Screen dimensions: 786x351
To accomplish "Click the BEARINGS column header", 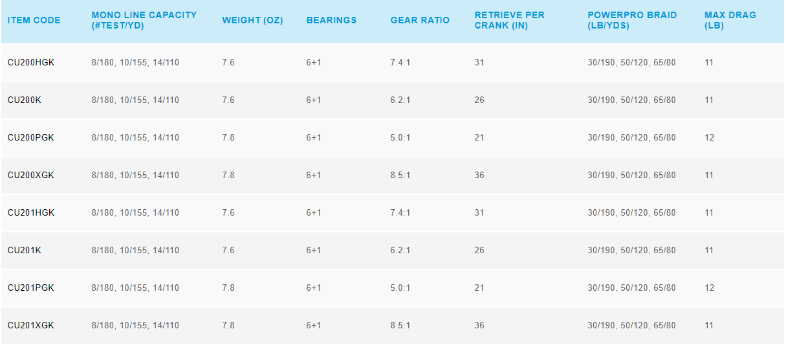I will click(331, 20).
